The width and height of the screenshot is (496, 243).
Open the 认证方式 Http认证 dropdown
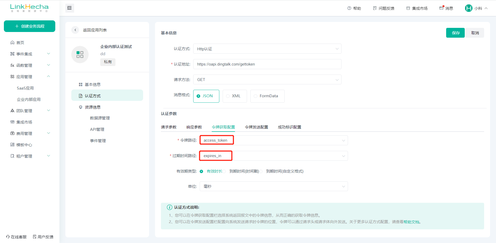(267, 49)
